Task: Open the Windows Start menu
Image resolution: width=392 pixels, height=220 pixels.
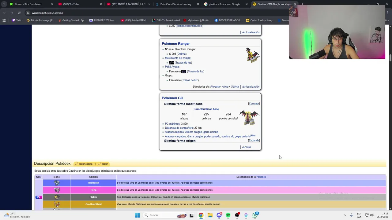Action: (x=137, y=215)
